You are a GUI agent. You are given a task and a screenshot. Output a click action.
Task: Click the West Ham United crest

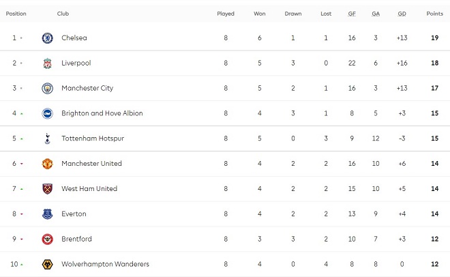[47, 189]
